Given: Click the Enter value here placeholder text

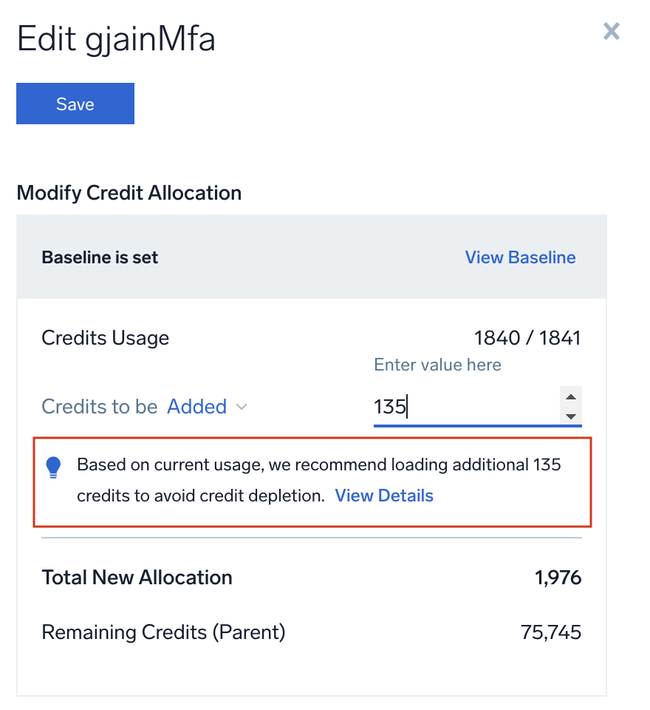Looking at the screenshot, I should 437,365.
